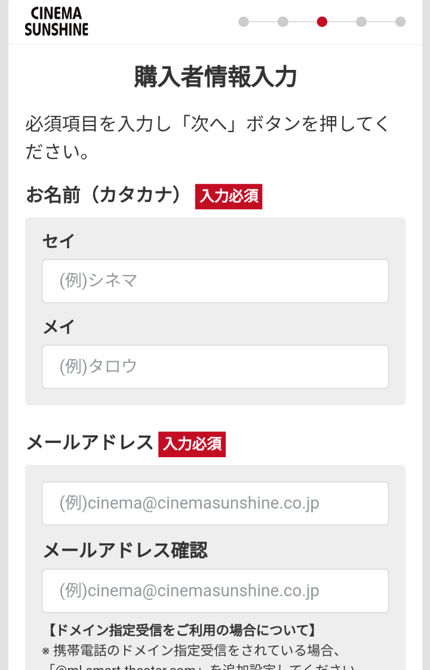Click the メールアドレス section label
430x670 pixels.
coord(90,442)
